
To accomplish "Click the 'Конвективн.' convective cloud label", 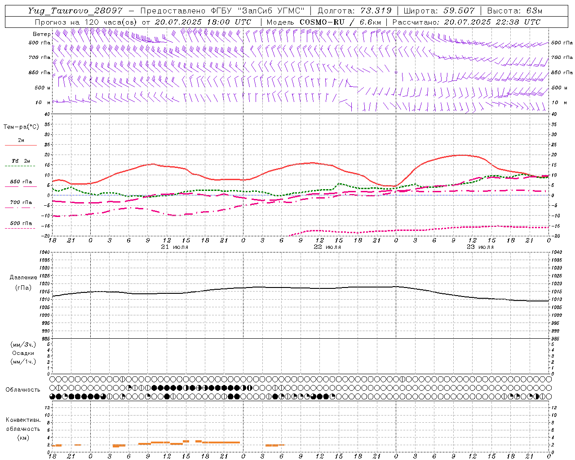I will tap(23, 420).
